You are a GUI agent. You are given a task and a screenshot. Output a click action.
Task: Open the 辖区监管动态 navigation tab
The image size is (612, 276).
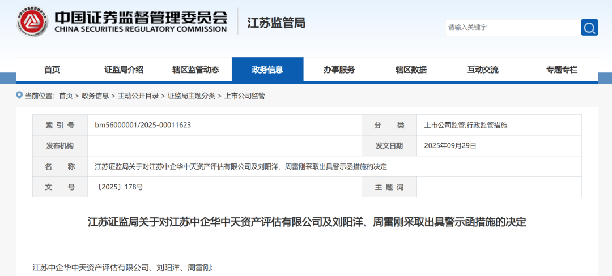coord(195,70)
